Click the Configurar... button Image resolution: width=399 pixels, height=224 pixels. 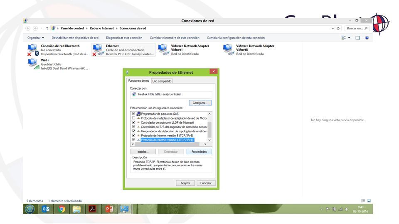[200, 102]
